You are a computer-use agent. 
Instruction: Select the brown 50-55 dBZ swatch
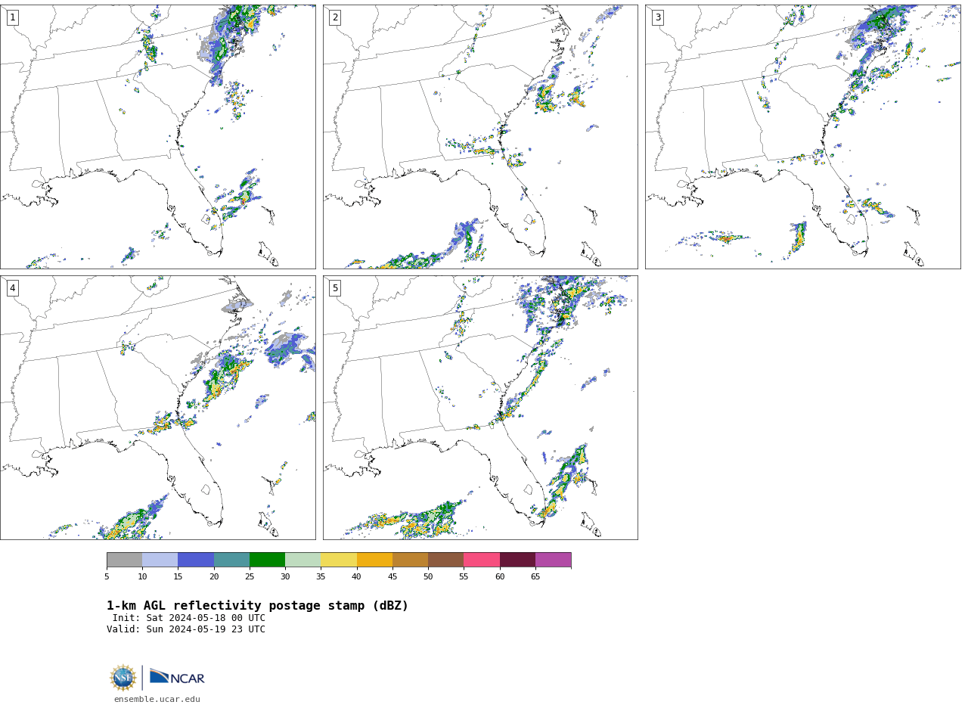point(446,560)
